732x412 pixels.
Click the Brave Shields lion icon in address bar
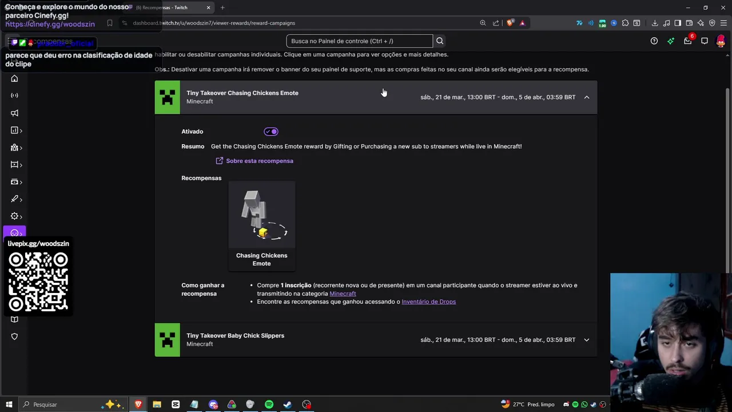(x=510, y=23)
